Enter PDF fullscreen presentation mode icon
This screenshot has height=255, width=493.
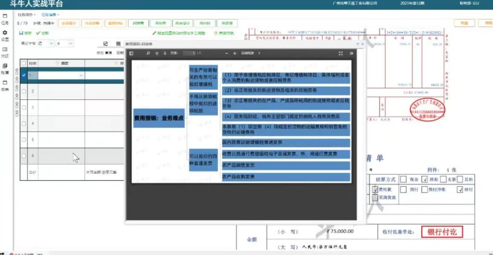(x=341, y=53)
